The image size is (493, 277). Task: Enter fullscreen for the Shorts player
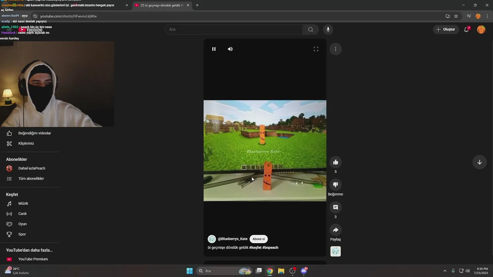(316, 49)
